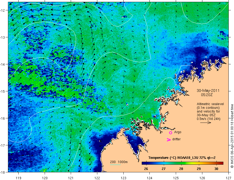The width and height of the screenshot is (234, 180).
Task: Click the -17 latitude axis label
Action: [x=3, y=145]
